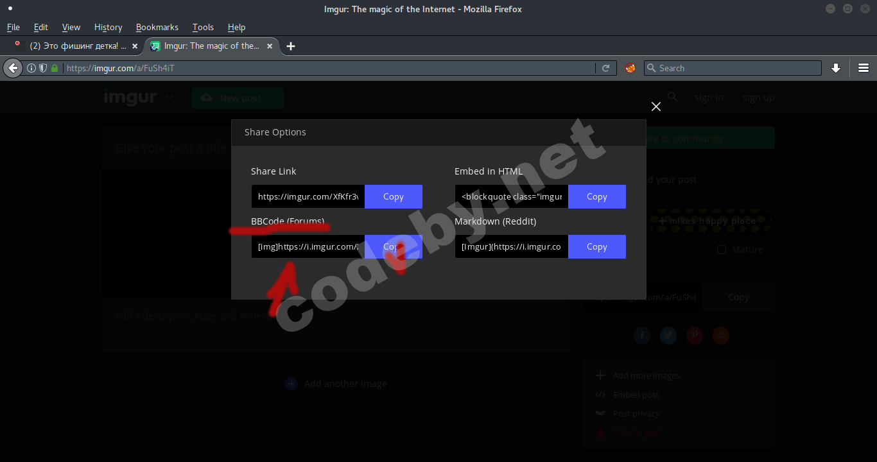This screenshot has width=877, height=462.
Task: Go back with the browser back arrow
Action: 13,68
